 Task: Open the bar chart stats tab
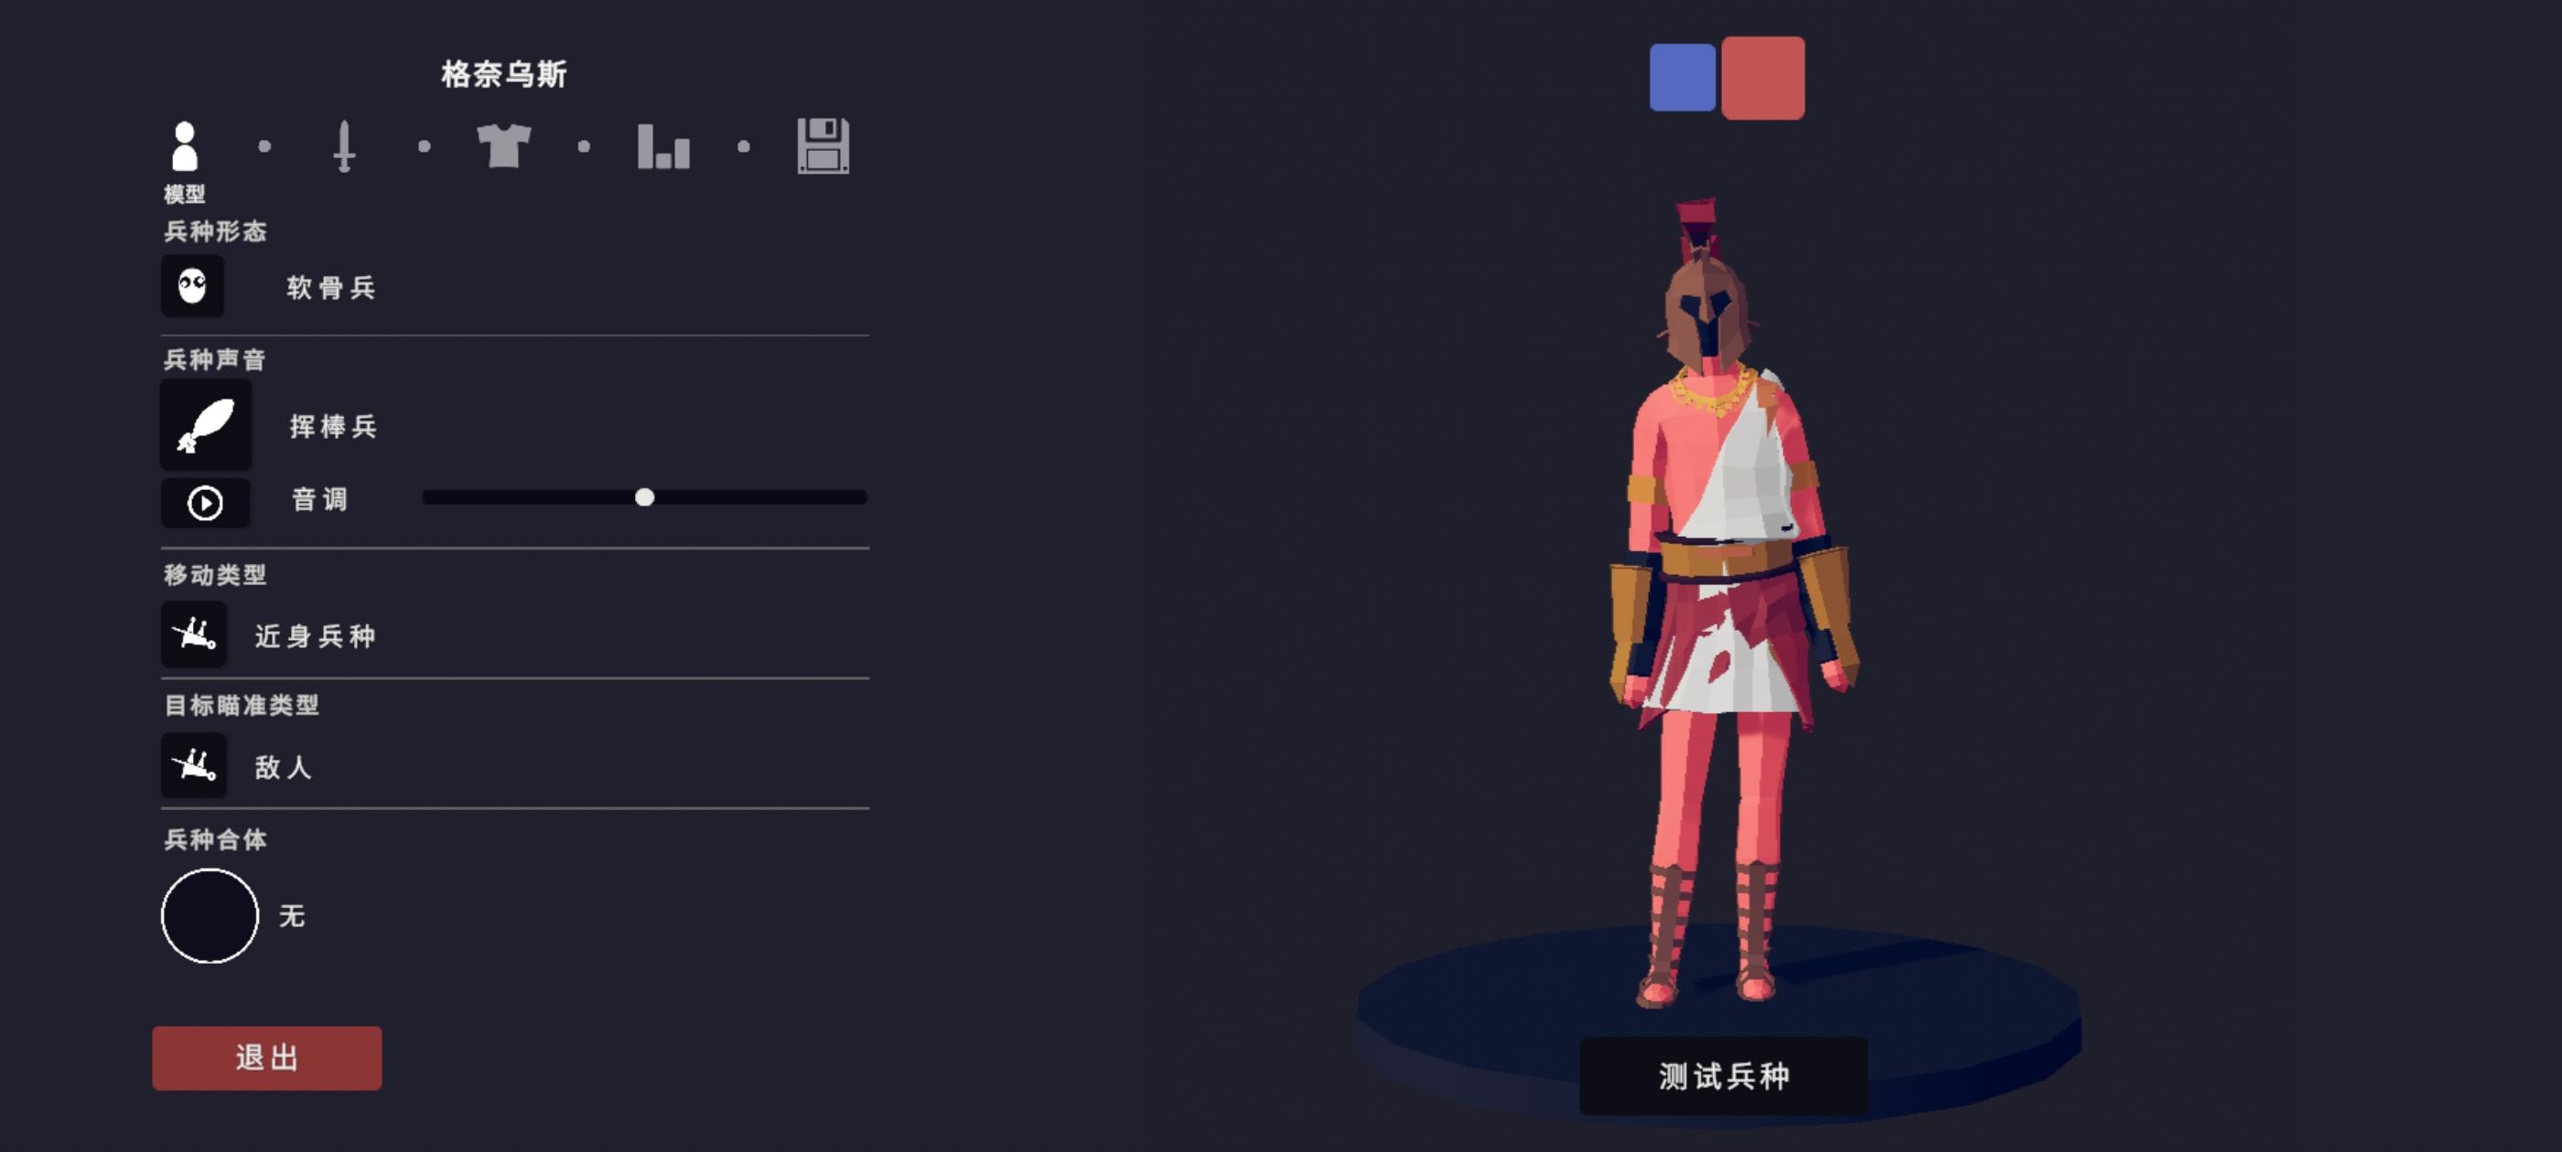tap(663, 146)
